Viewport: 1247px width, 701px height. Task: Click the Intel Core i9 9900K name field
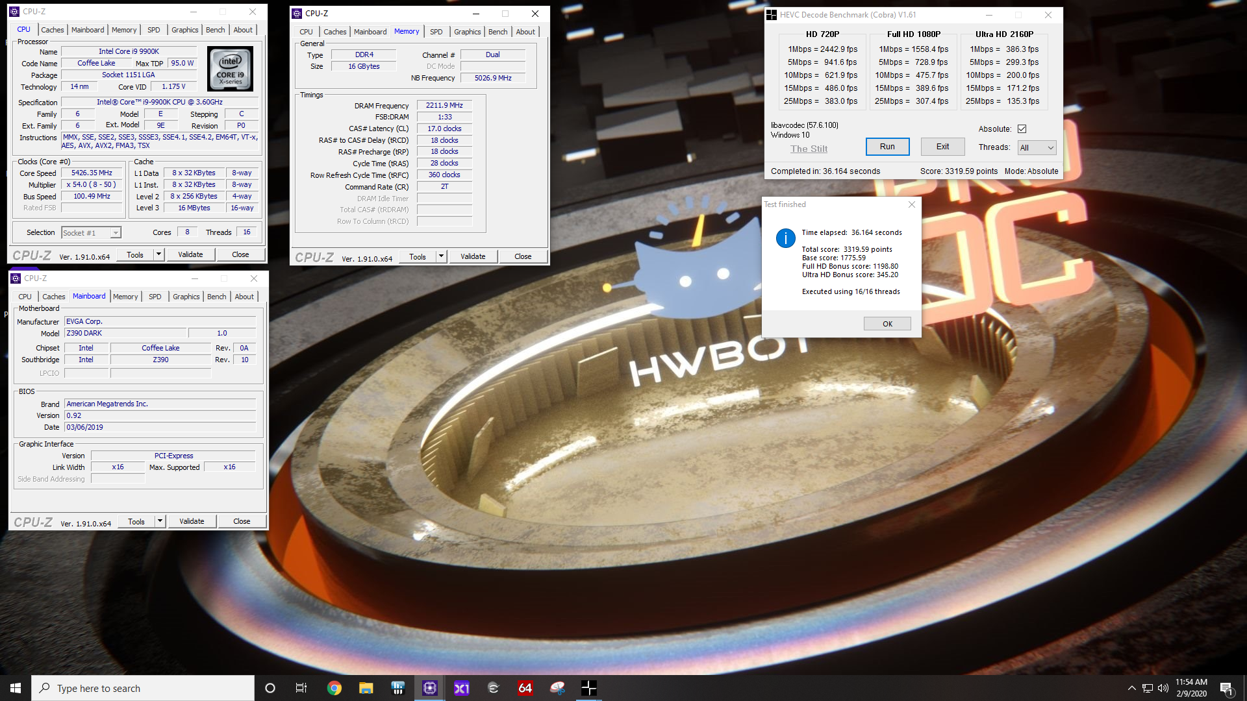pos(129,51)
